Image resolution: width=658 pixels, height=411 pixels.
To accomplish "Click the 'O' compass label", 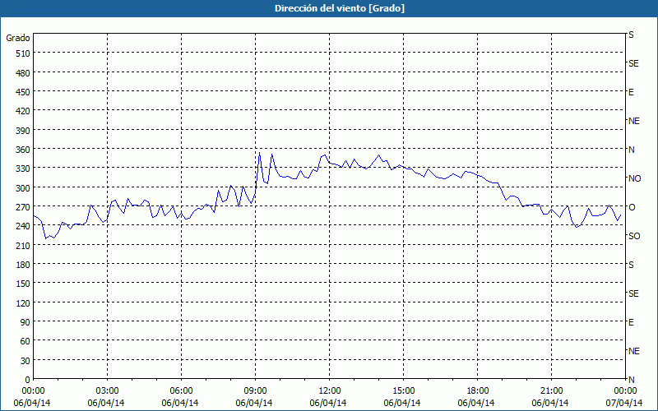I will pyautogui.click(x=631, y=207).
